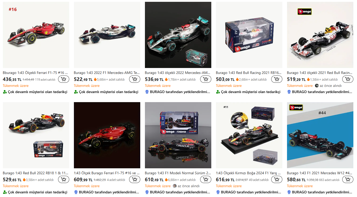Open 'Burago 1:43 Red Bull 2022 RB18' title
The width and height of the screenshot is (357, 197).
(x=36, y=173)
